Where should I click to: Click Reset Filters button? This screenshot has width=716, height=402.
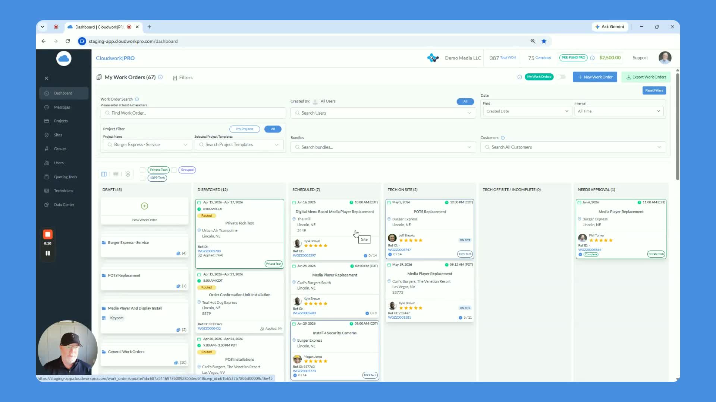coord(654,90)
